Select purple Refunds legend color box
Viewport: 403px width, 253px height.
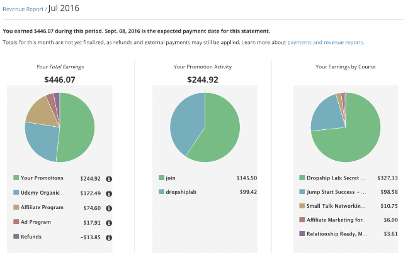[x=16, y=236]
